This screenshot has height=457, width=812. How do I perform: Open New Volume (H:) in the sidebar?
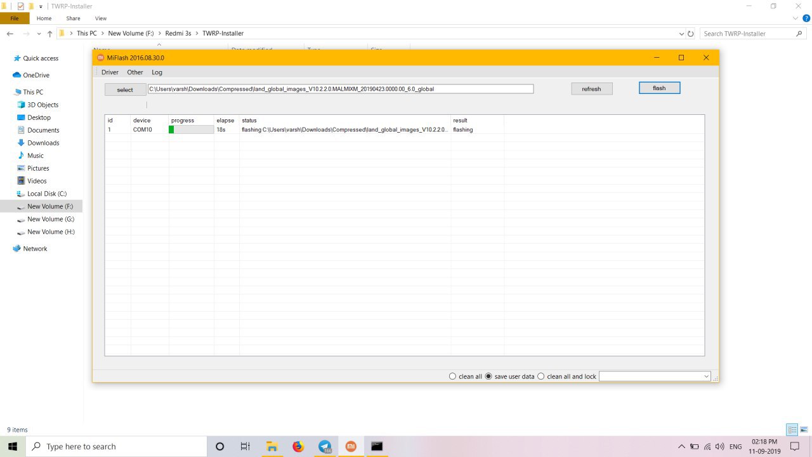coord(51,232)
